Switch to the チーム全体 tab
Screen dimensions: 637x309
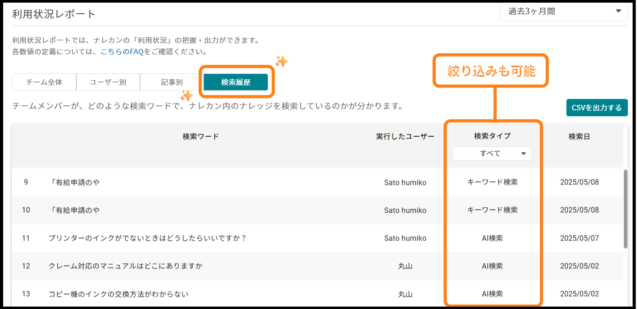point(44,82)
